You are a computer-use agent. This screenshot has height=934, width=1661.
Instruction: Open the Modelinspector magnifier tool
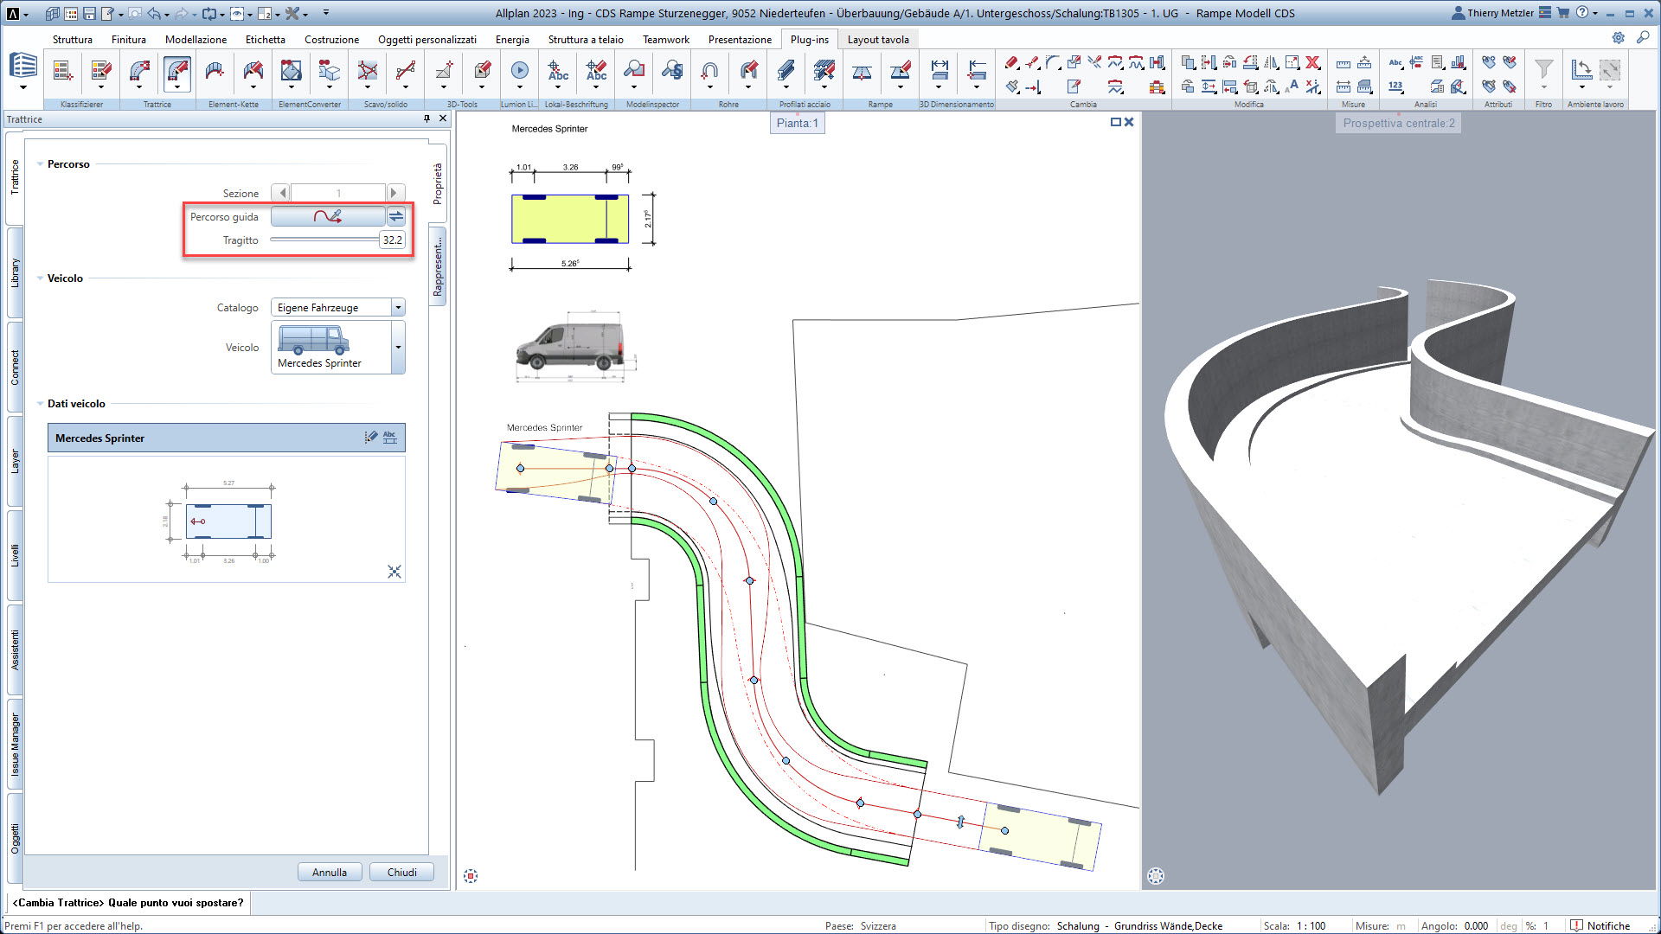(x=634, y=70)
